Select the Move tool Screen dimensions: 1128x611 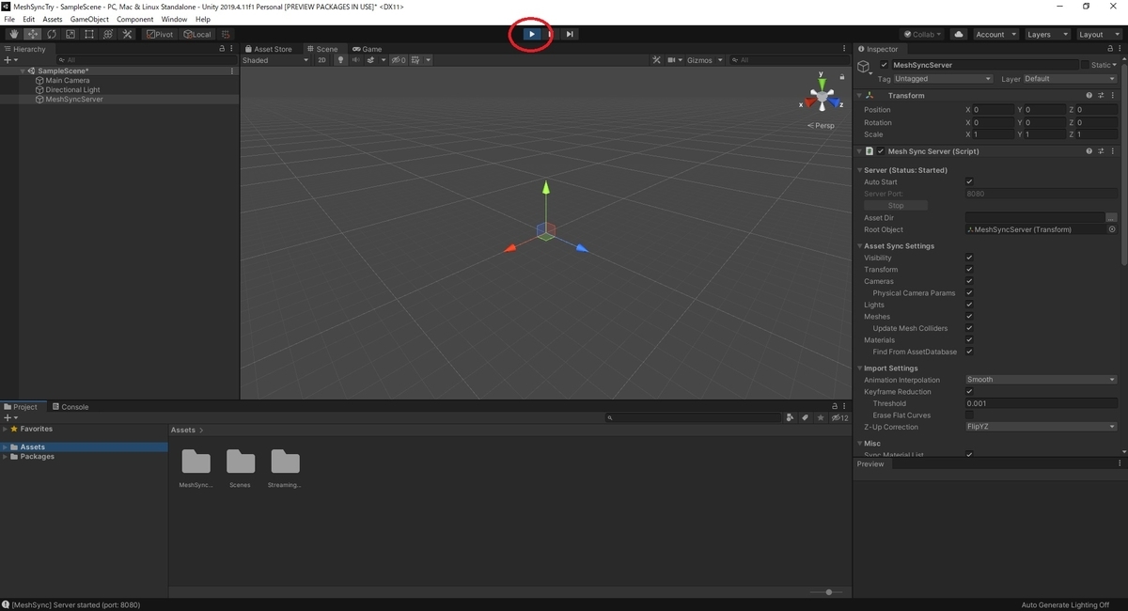[x=32, y=35]
